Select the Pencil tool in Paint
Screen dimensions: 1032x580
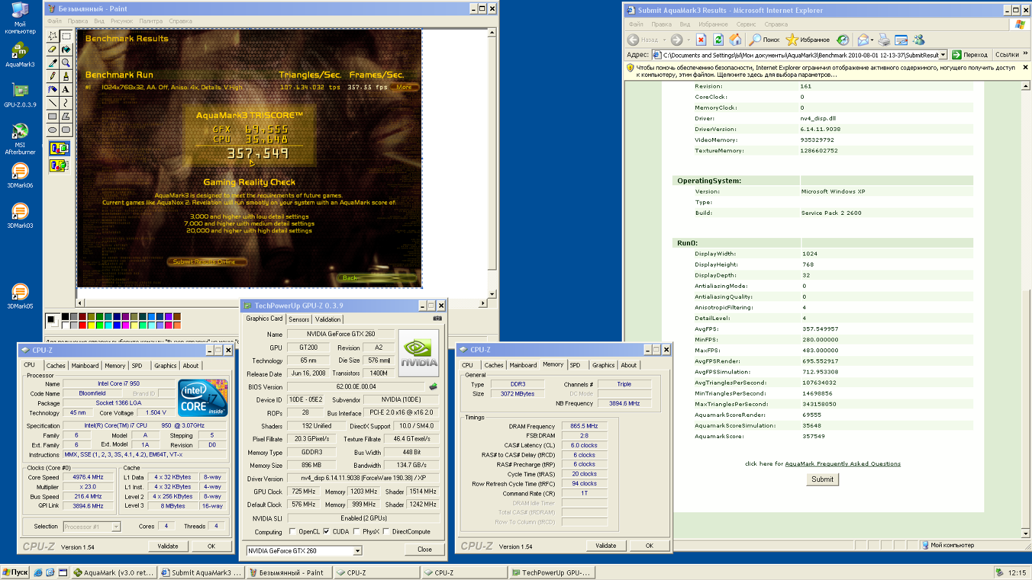(x=52, y=76)
